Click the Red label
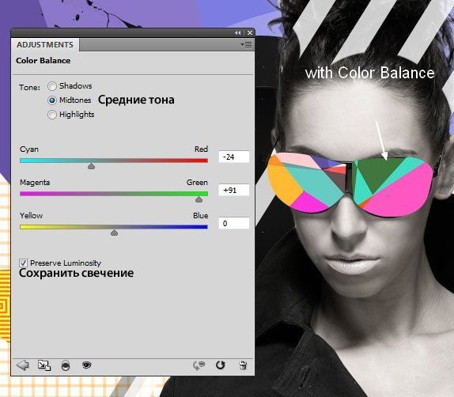The image size is (454, 397). [x=201, y=149]
